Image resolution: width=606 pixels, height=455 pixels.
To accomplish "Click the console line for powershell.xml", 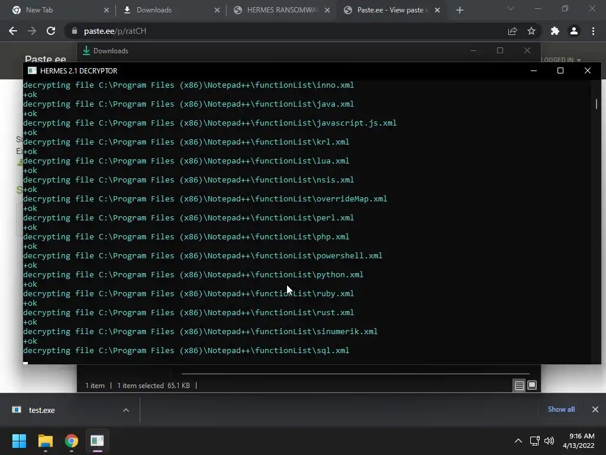I will tap(202, 256).
